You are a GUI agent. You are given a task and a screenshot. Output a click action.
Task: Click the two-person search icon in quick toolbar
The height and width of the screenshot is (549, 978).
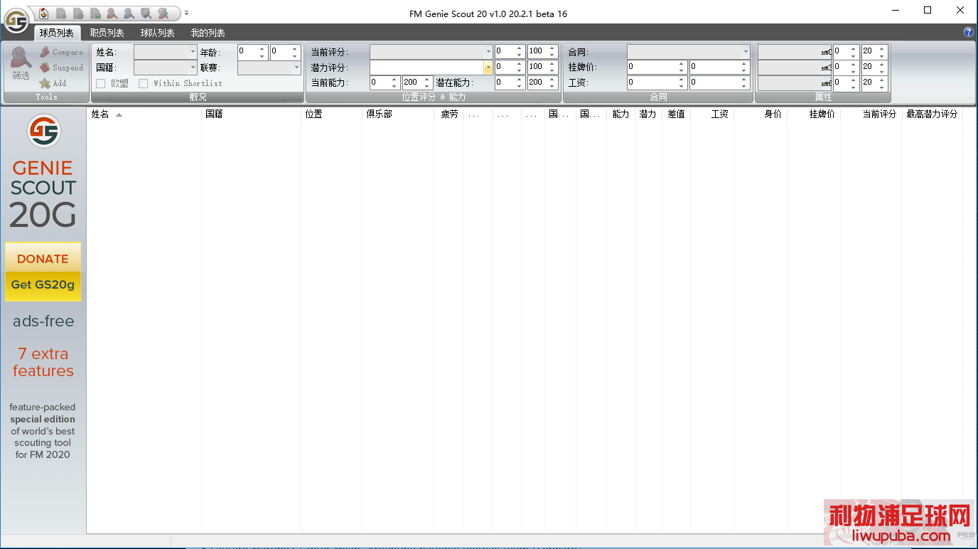click(163, 13)
